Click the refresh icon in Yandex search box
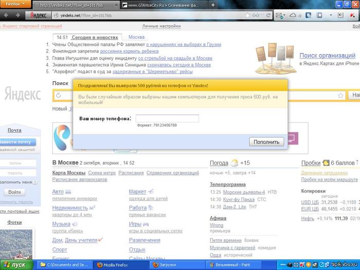 [59, 96]
